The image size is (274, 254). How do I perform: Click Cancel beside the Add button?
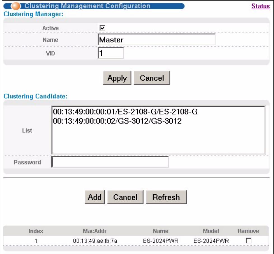coord(125,197)
